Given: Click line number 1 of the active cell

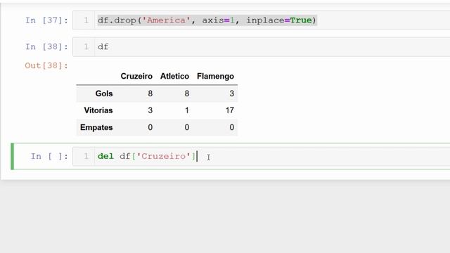Looking at the screenshot, I should (x=86, y=156).
